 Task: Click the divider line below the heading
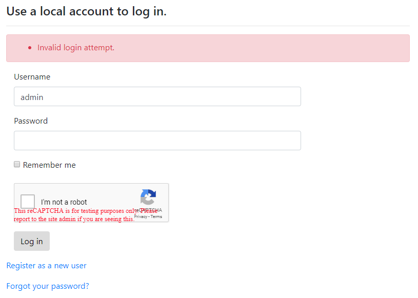click(208, 26)
